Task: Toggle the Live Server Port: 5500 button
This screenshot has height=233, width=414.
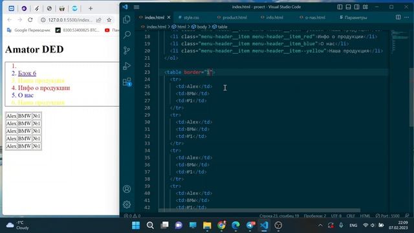Action: [387, 216]
